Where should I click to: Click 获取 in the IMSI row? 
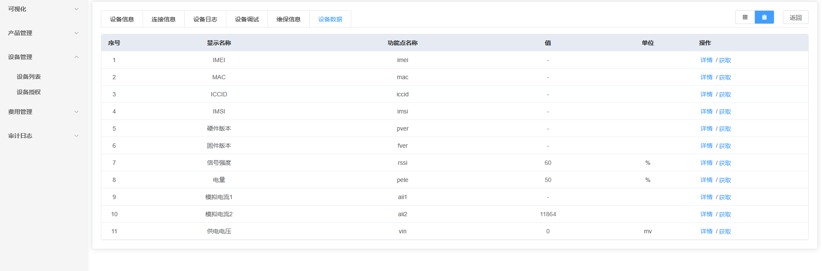tap(725, 112)
